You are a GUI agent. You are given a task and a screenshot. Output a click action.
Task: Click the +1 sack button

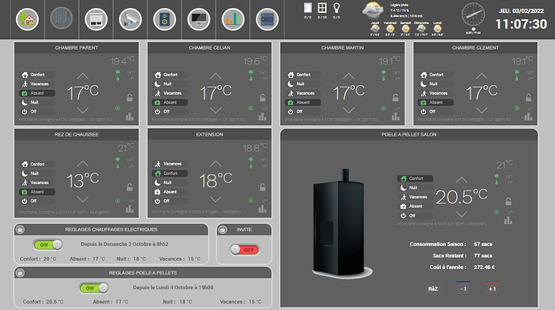[492, 288]
